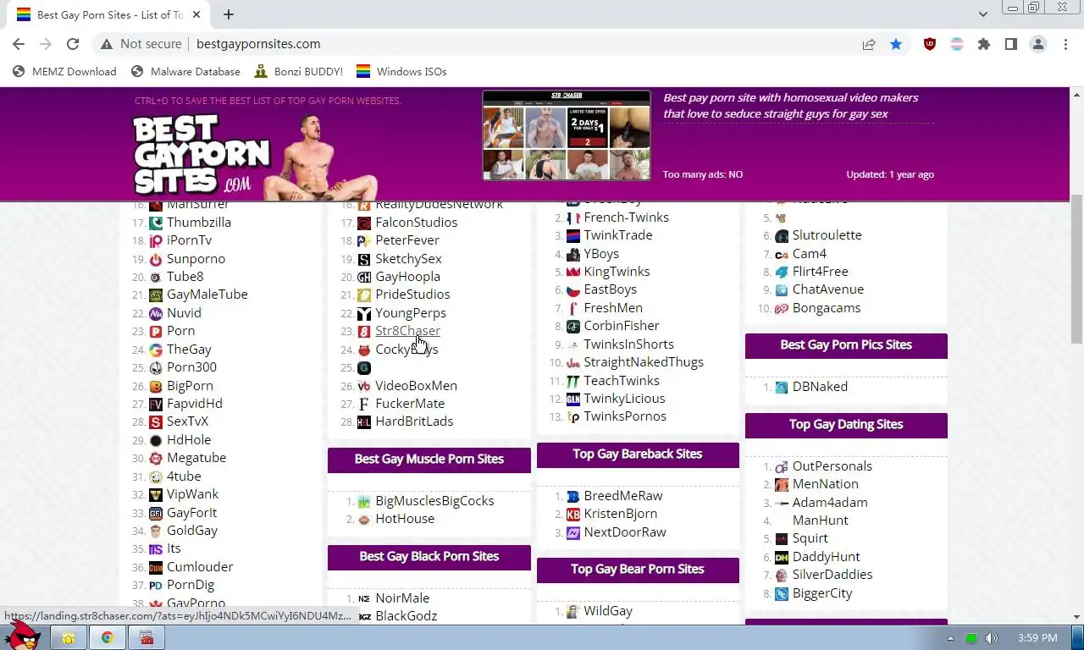Click the Best Gay Muscle Porn Sites header
The height and width of the screenshot is (650, 1084).
click(x=429, y=460)
